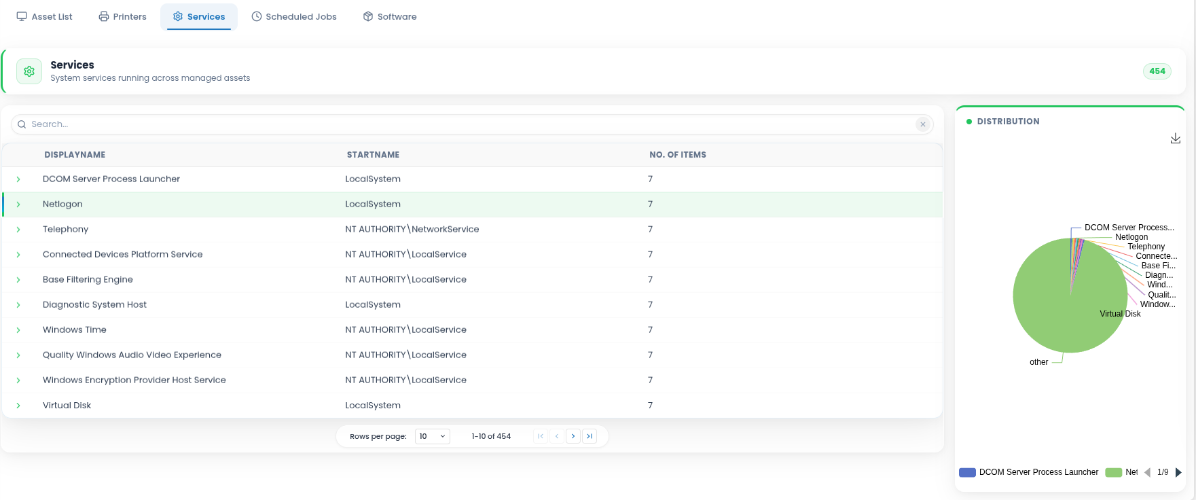Image resolution: width=1196 pixels, height=500 pixels.
Task: Go to the next page of services
Action: (573, 436)
